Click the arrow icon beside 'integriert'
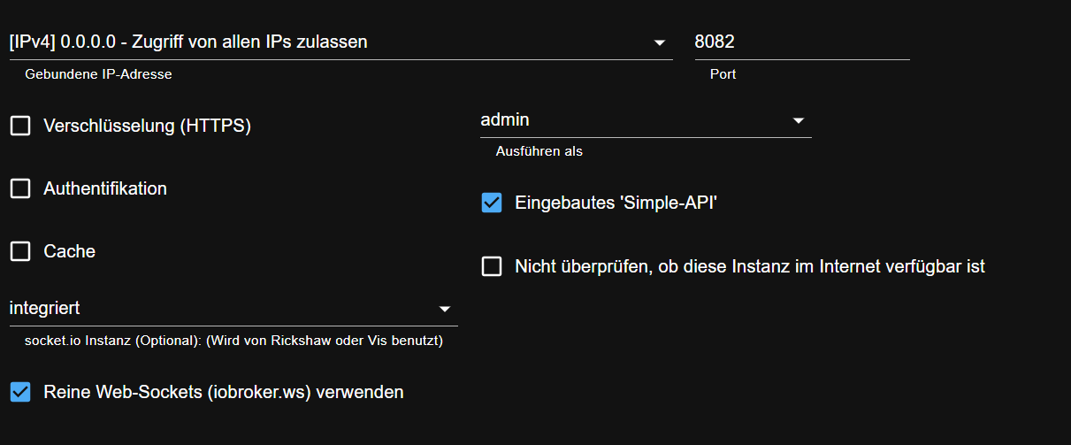This screenshot has height=445, width=1071. [444, 309]
